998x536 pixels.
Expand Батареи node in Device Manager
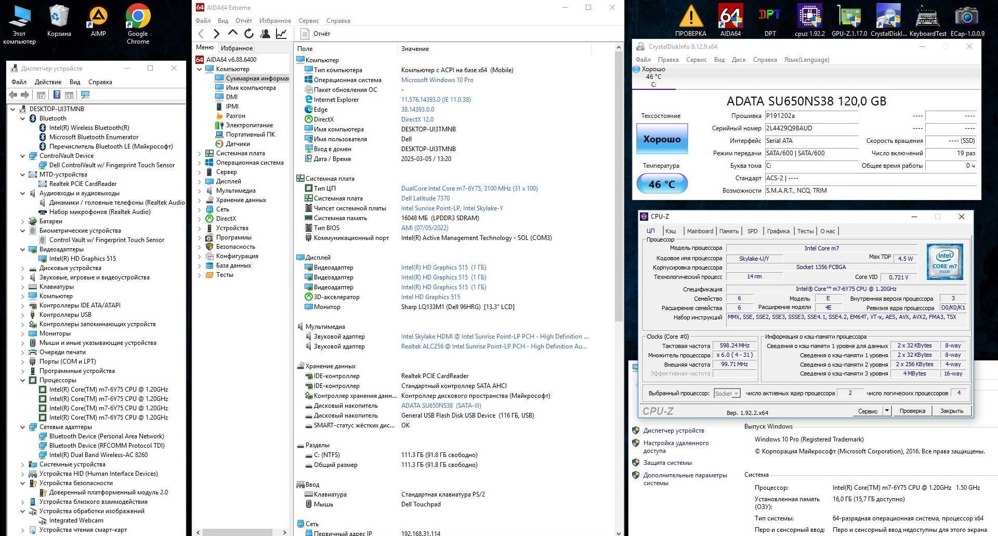point(23,221)
